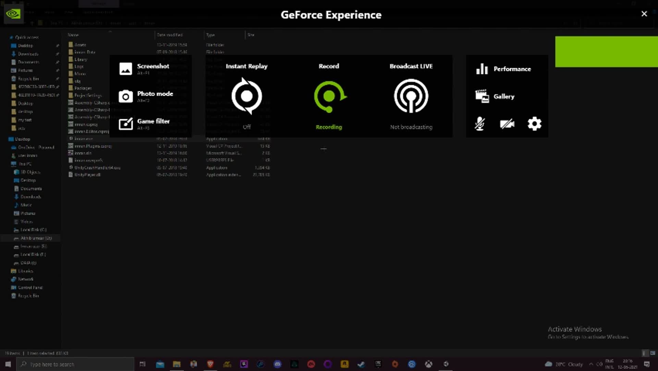
Task: Click the NVIDIA logo in top-left corner
Action: coord(13,14)
